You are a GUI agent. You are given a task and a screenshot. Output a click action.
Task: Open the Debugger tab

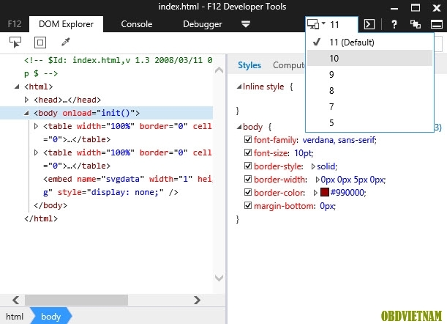202,24
